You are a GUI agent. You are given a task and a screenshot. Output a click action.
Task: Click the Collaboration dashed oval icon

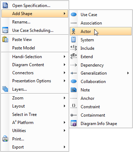[x=74, y=81]
